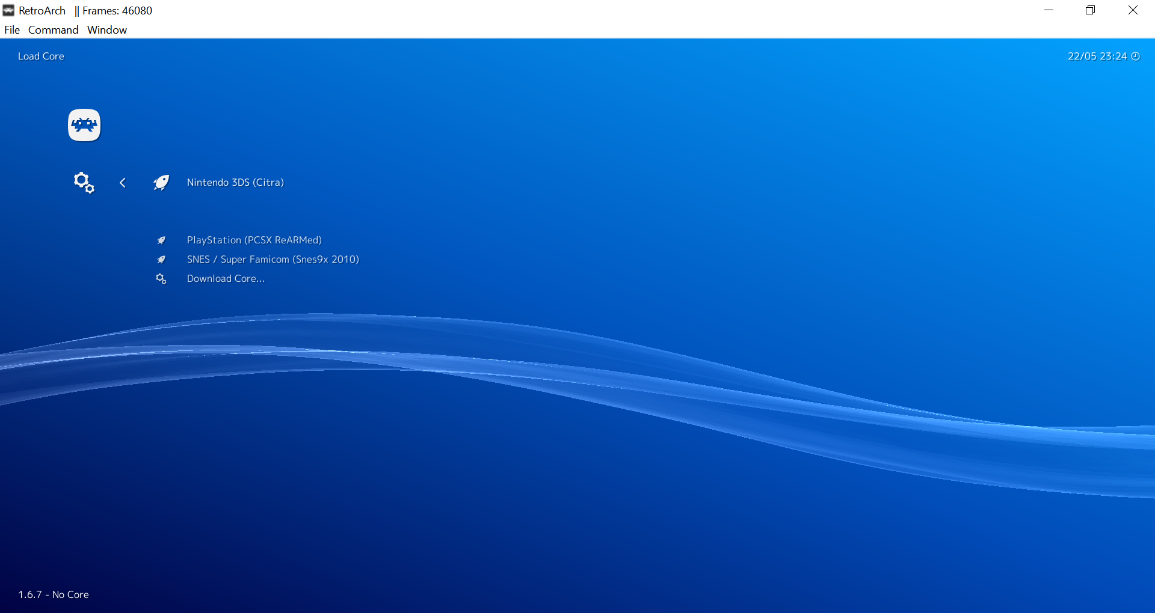The image size is (1155, 613).
Task: Close the RetroArch window
Action: point(1133,10)
